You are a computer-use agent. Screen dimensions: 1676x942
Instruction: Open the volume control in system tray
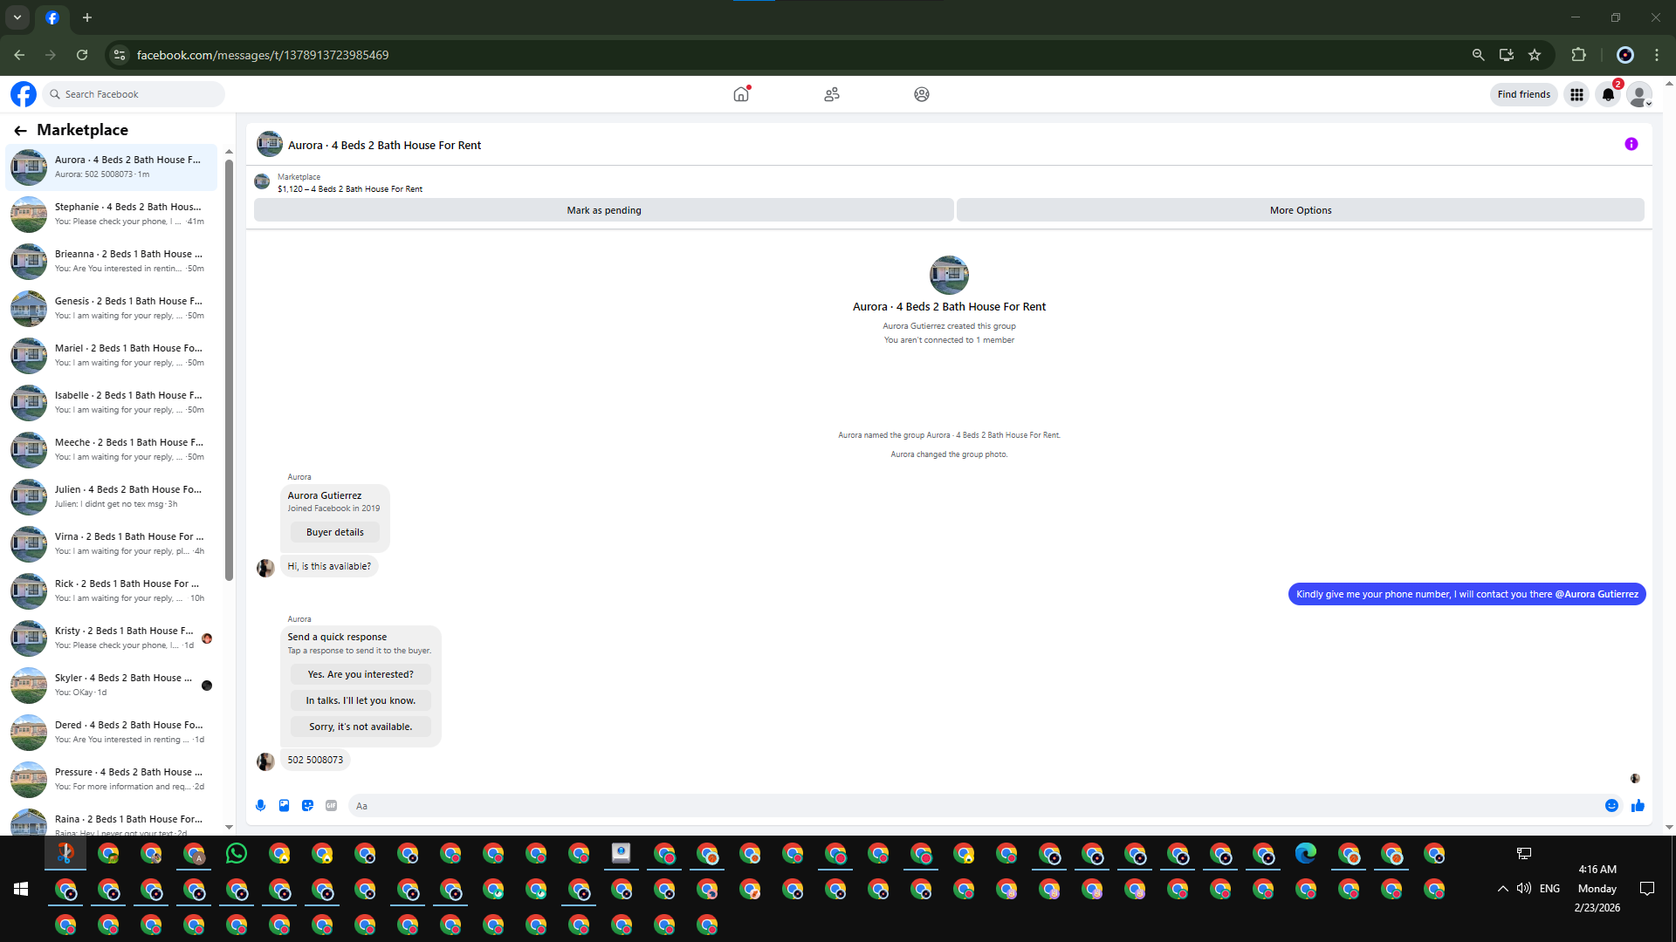tap(1524, 889)
